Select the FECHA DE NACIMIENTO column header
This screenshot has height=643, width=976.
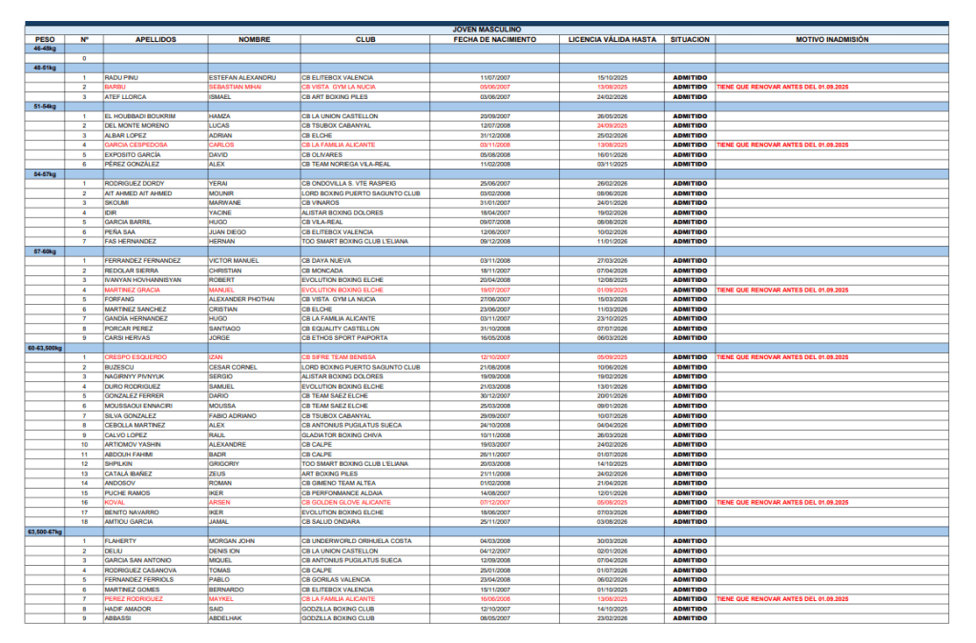click(494, 40)
